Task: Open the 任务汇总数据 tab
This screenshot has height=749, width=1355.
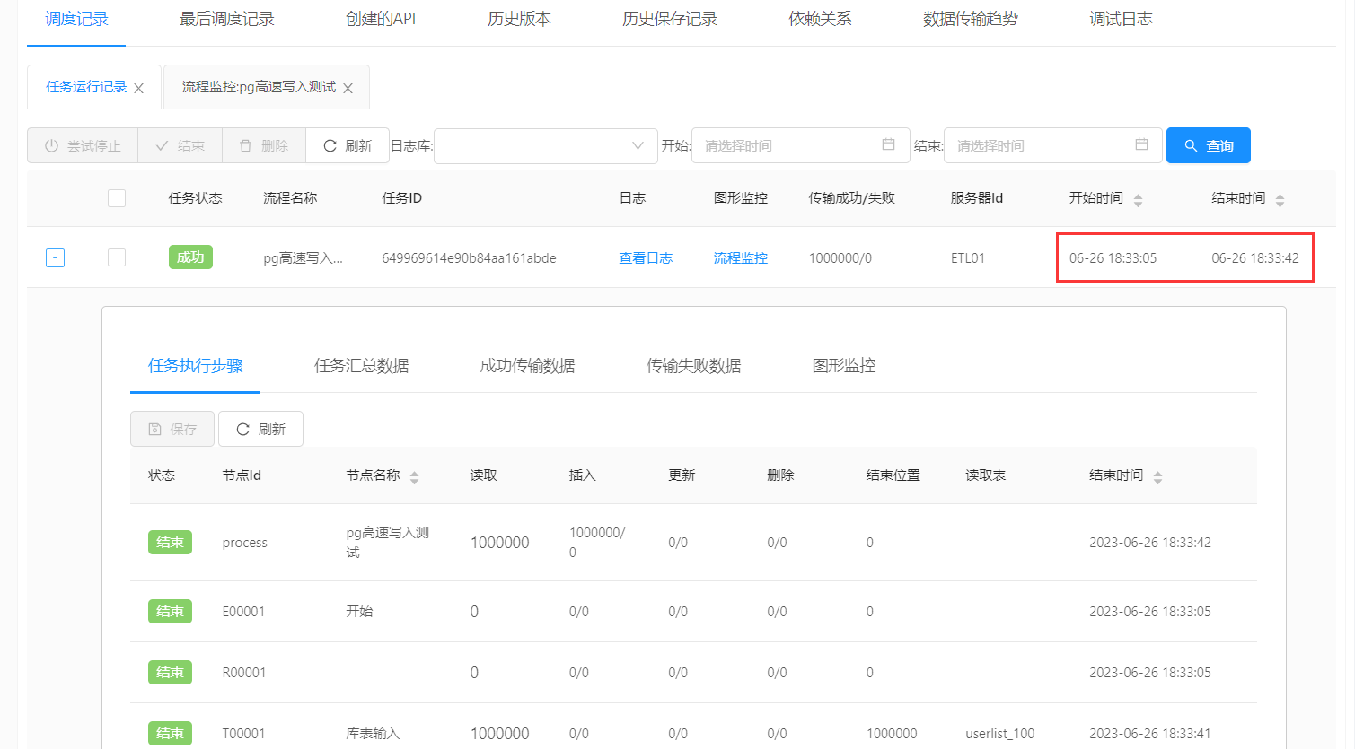Action: 361,365
